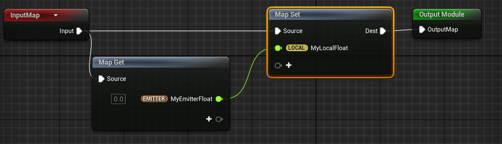The width and height of the screenshot is (502, 144).
Task: Click the green MyEmitterFloat output pin
Action: pyautogui.click(x=219, y=99)
